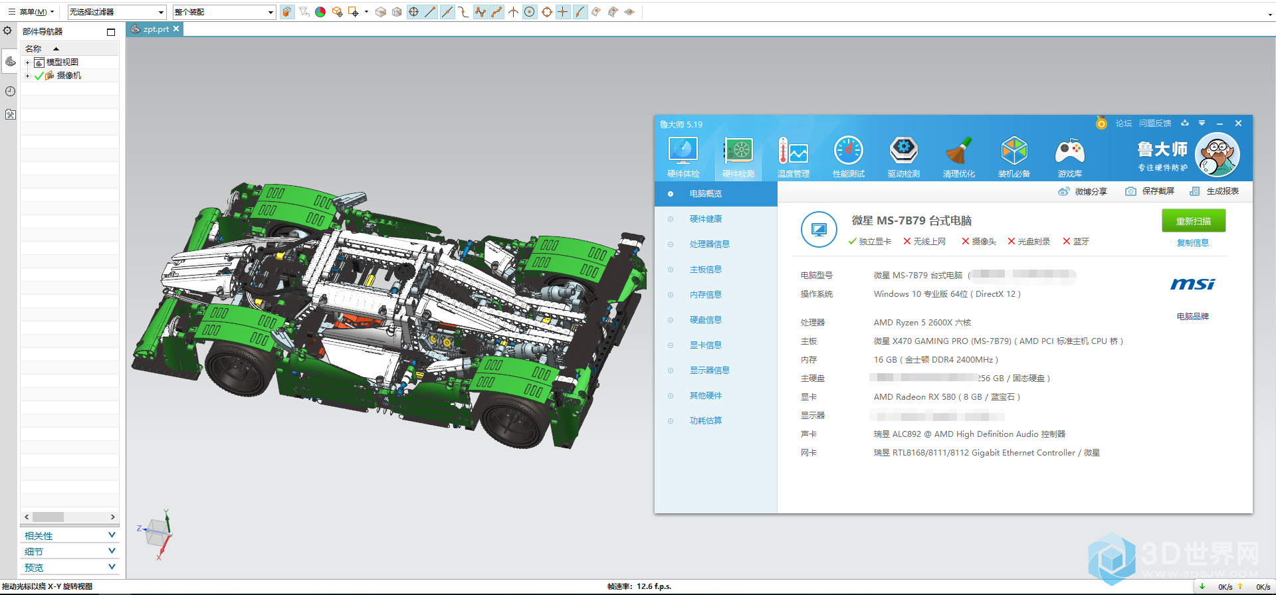The height and width of the screenshot is (595, 1276).
Task: Open the small arrow beside selection rectangle icon
Action: click(366, 12)
